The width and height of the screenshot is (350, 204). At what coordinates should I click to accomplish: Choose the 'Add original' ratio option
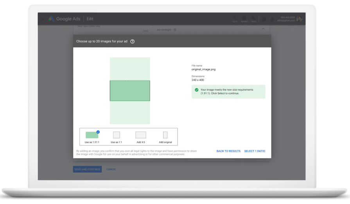(x=165, y=135)
